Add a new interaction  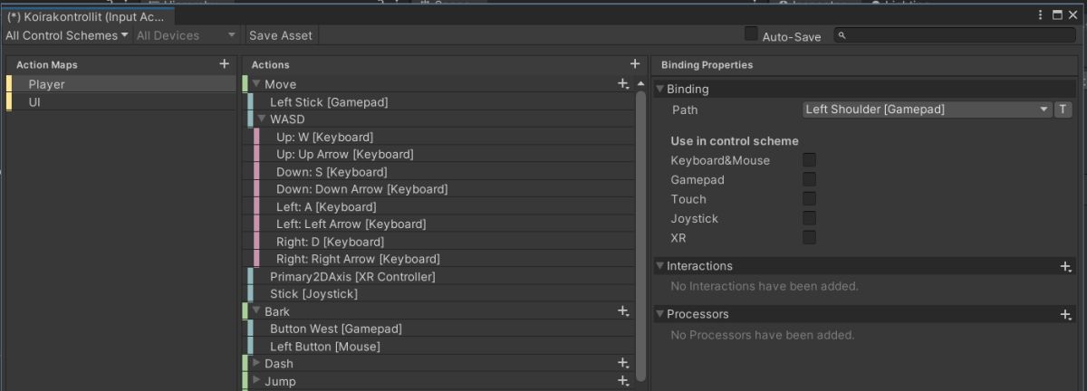tap(1066, 266)
